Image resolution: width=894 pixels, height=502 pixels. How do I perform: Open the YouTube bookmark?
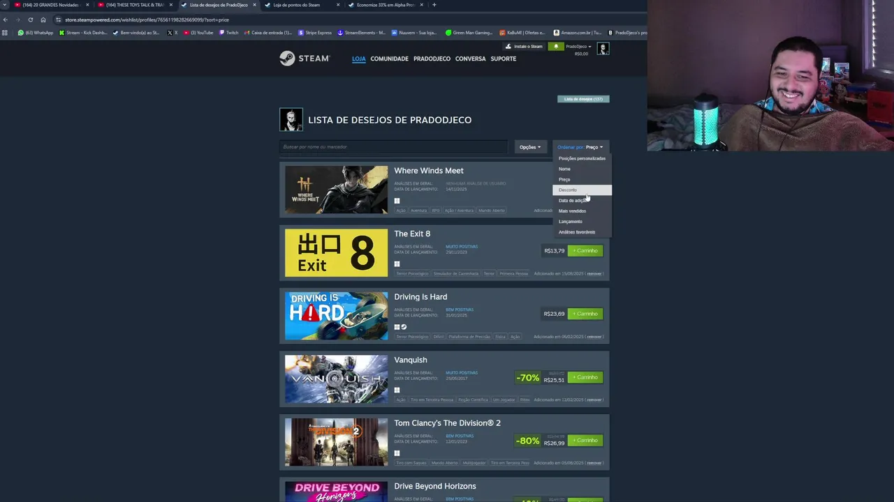[x=198, y=33]
